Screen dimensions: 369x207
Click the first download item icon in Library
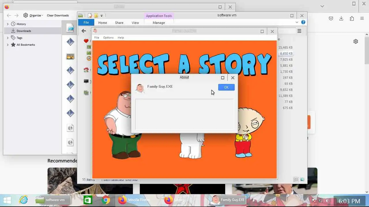tap(70, 28)
